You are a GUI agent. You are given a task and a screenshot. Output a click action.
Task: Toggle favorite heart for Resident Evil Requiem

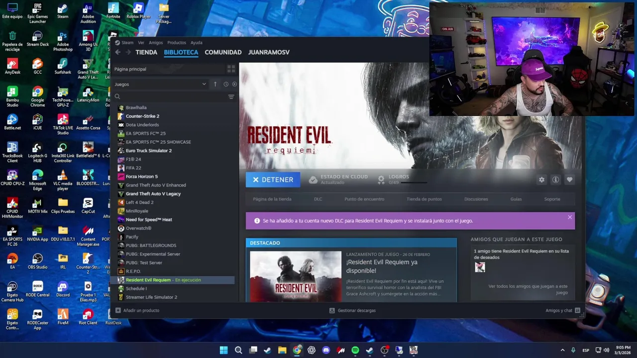pos(569,180)
